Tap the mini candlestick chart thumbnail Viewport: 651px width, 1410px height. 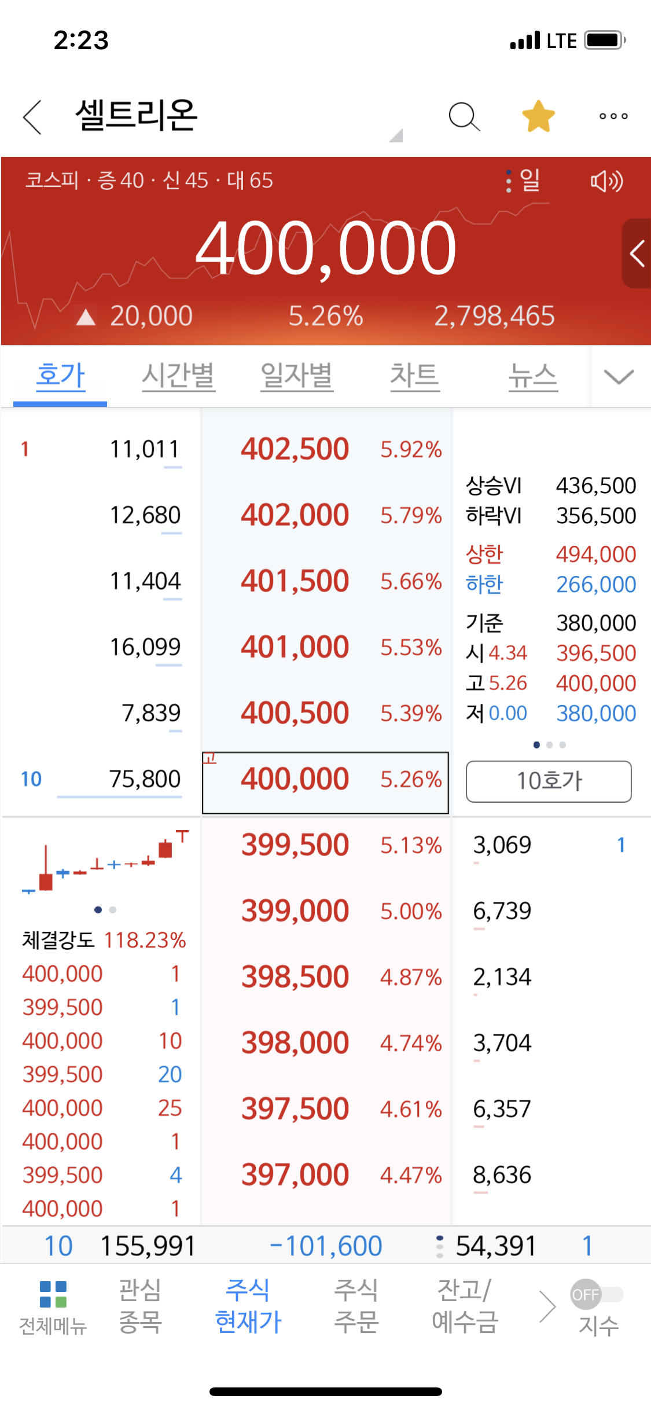pos(105,864)
